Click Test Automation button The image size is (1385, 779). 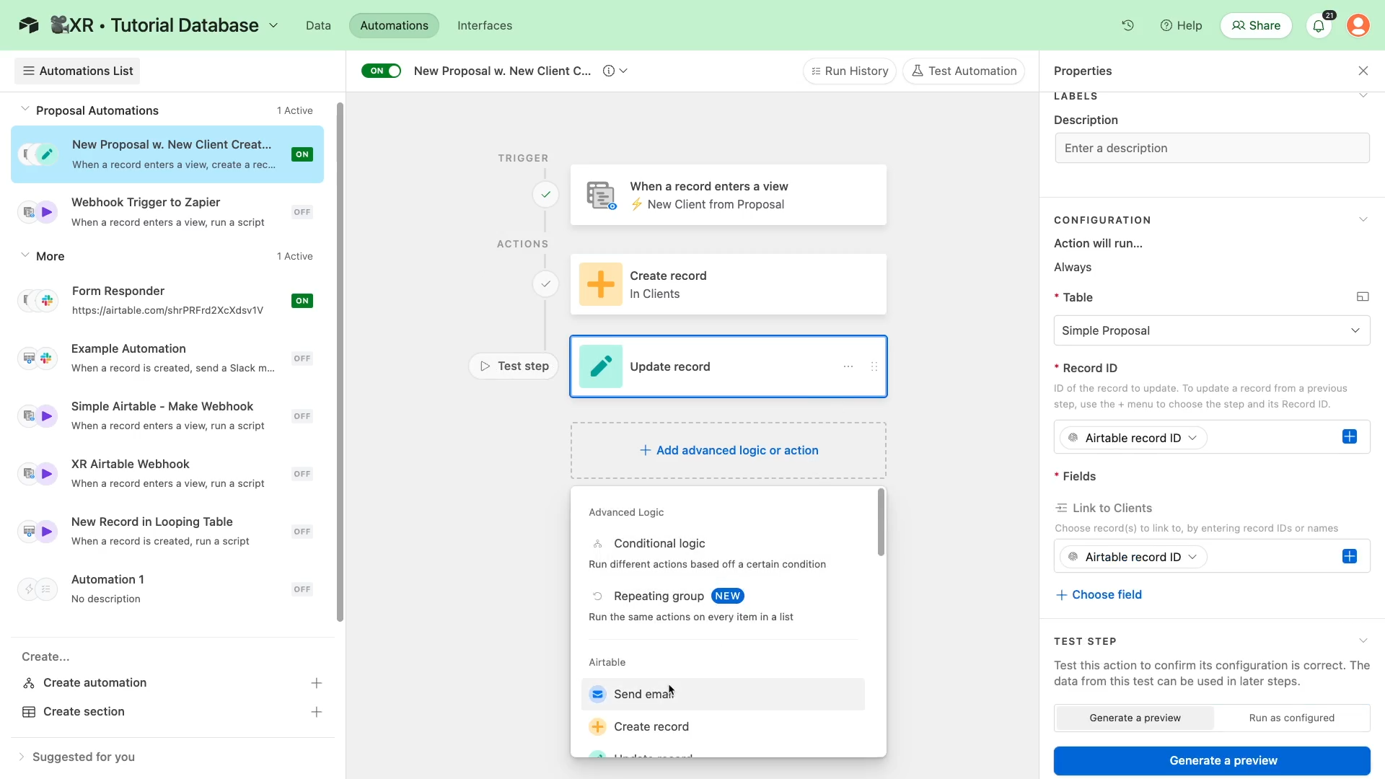coord(964,71)
